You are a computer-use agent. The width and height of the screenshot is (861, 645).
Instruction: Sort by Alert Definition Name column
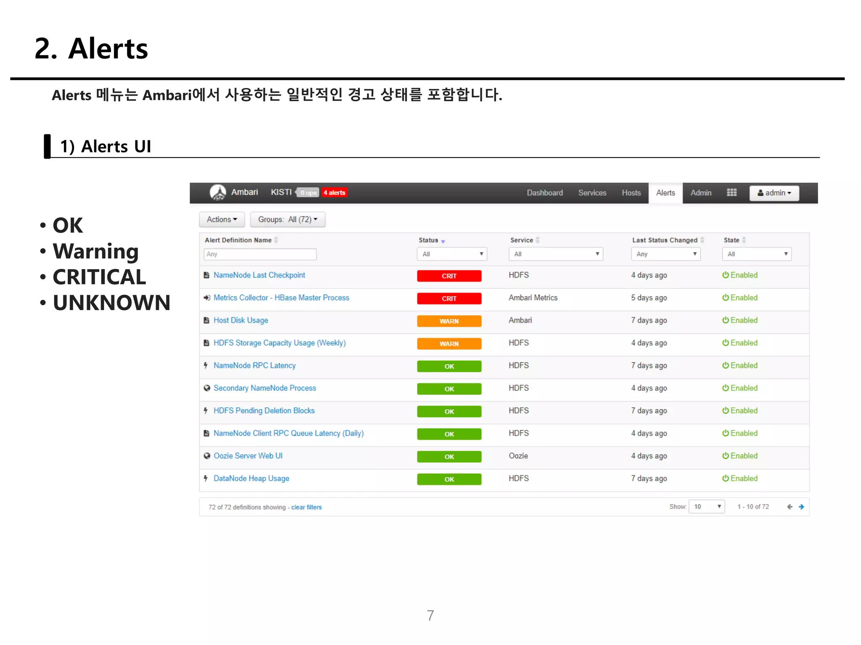(x=276, y=240)
